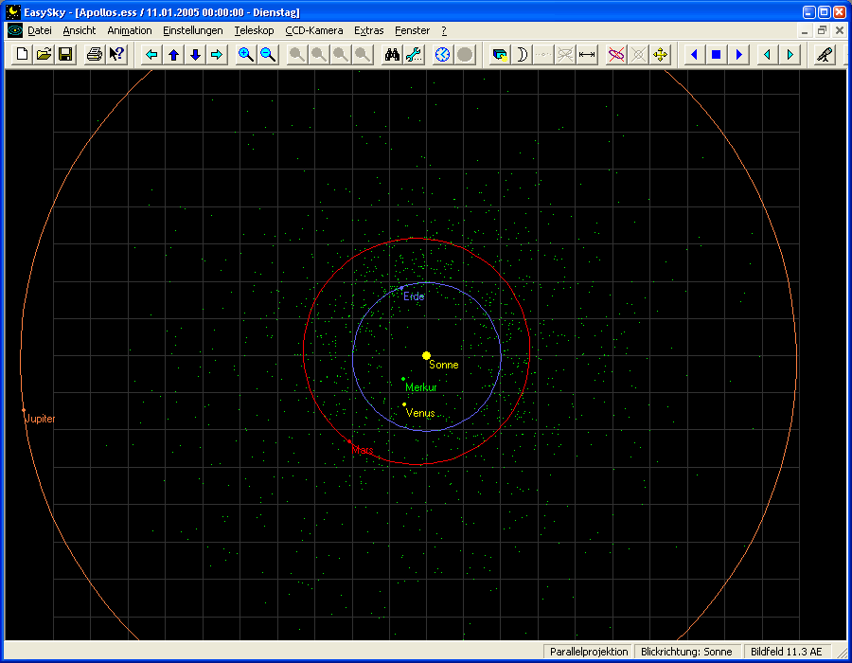Image resolution: width=852 pixels, height=663 pixels.
Task: Open the clock time settings icon
Action: [x=442, y=55]
